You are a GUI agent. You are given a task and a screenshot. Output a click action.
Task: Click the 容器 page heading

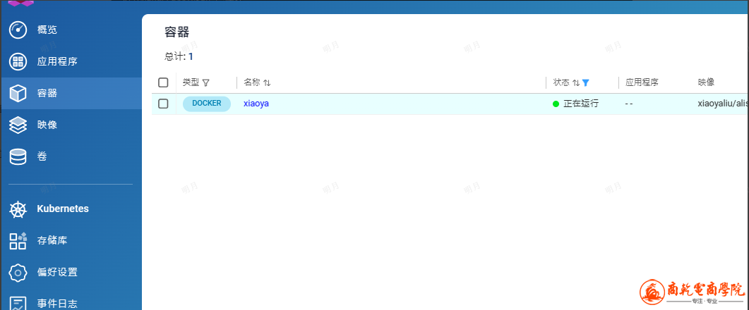(176, 32)
